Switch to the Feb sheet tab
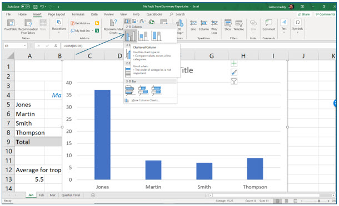The image size is (339, 206). point(41,195)
